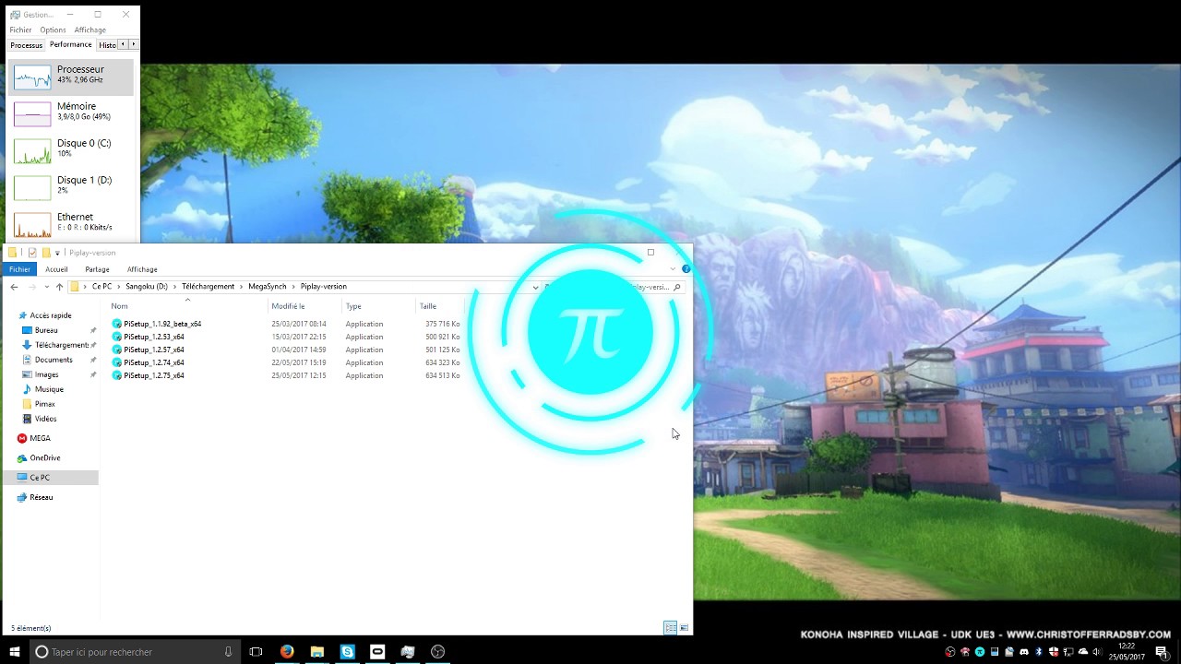
Task: Open Explorer Partage ribbon tab
Action: (97, 269)
